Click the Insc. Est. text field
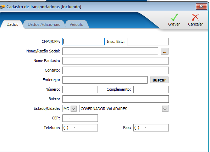The width and height of the screenshot is (210, 152). [x=148, y=41]
